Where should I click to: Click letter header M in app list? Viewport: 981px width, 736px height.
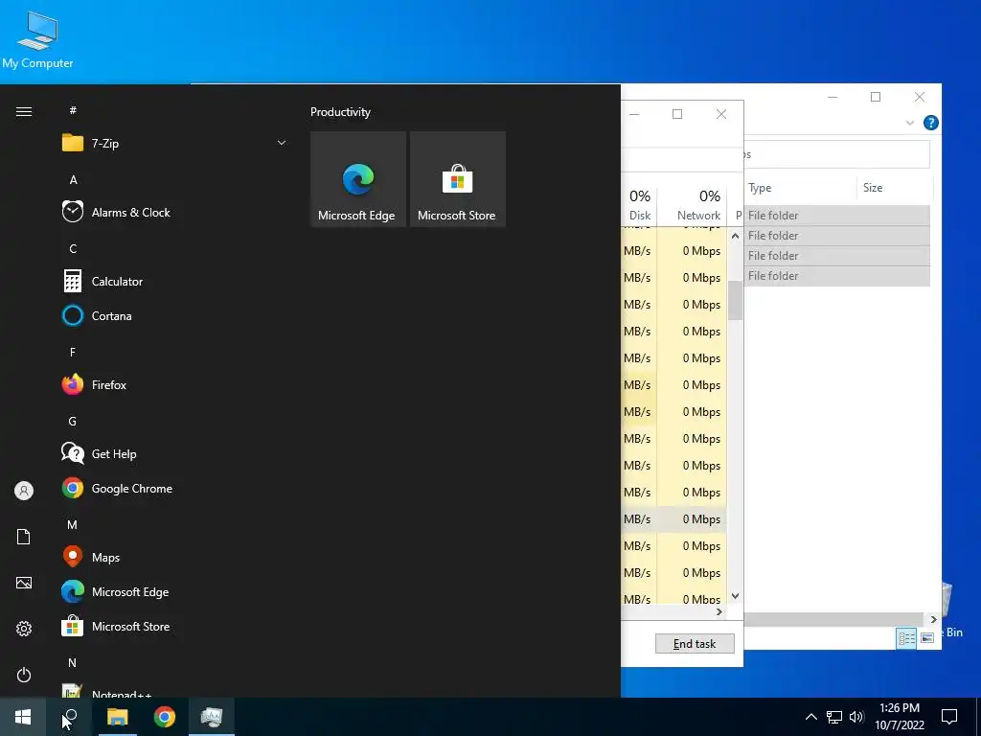tap(73, 525)
